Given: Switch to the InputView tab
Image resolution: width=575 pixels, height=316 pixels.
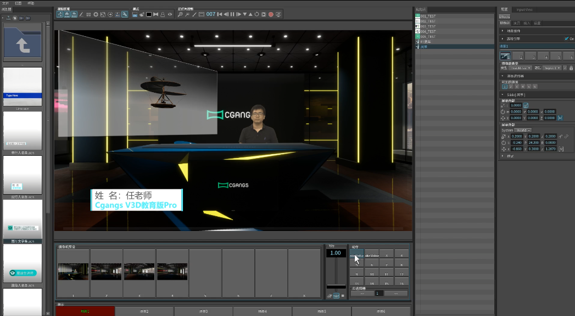Looking at the screenshot, I should pos(526,9).
